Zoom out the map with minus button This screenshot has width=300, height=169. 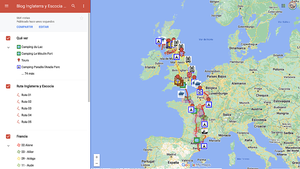click(x=97, y=163)
